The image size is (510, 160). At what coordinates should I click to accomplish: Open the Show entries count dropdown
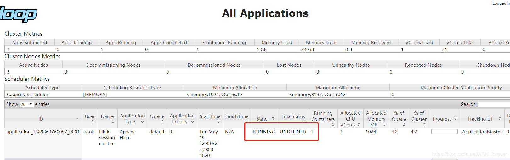[x=26, y=104]
